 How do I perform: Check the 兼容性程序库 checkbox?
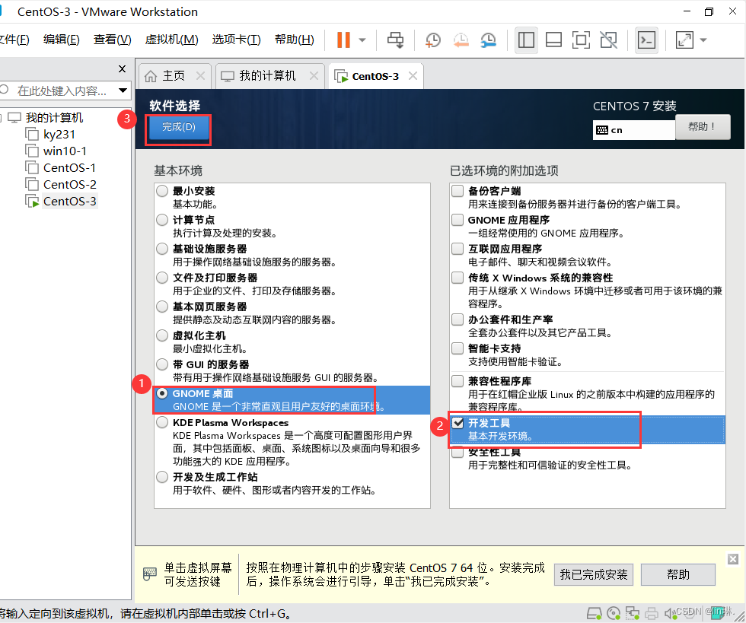pyautogui.click(x=457, y=381)
